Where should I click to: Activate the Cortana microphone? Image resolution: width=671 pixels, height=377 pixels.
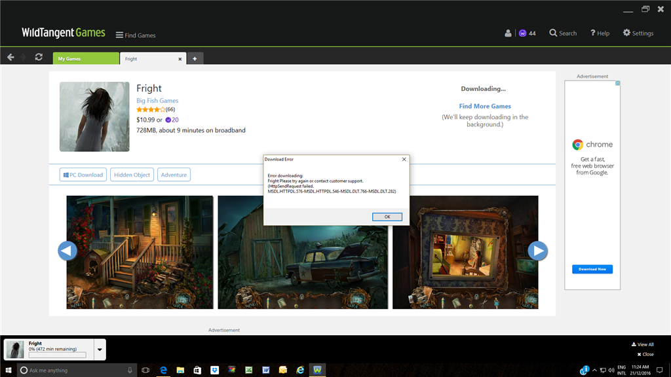130,370
